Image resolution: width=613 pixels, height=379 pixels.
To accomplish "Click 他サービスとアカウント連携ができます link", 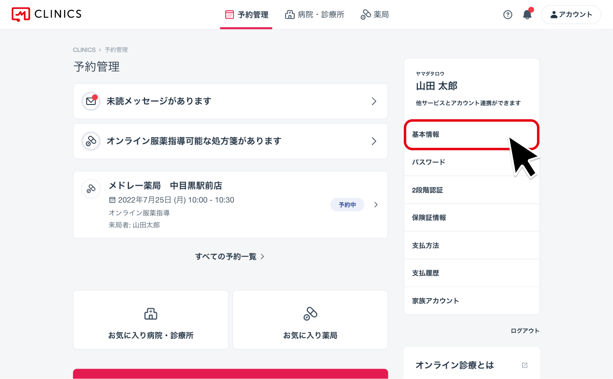I will tap(468, 103).
